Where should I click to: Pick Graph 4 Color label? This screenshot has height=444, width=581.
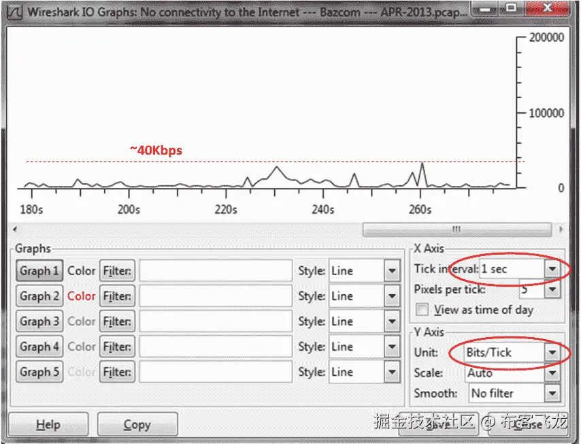pyautogui.click(x=81, y=347)
